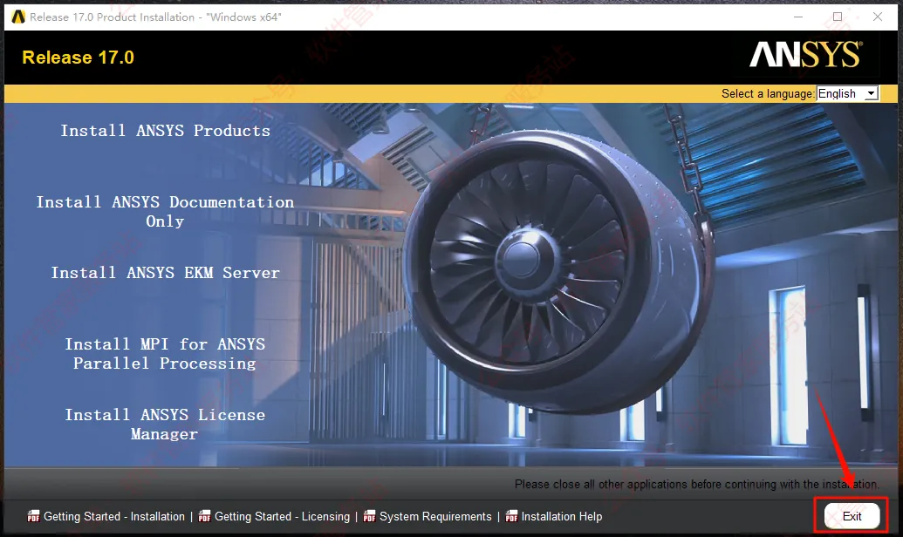Click the ANSYS logo in header
This screenshot has height=537, width=903.
coord(806,55)
